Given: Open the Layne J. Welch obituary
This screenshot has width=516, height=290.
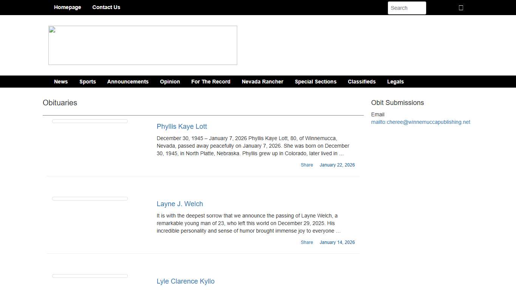Looking at the screenshot, I should (180, 204).
